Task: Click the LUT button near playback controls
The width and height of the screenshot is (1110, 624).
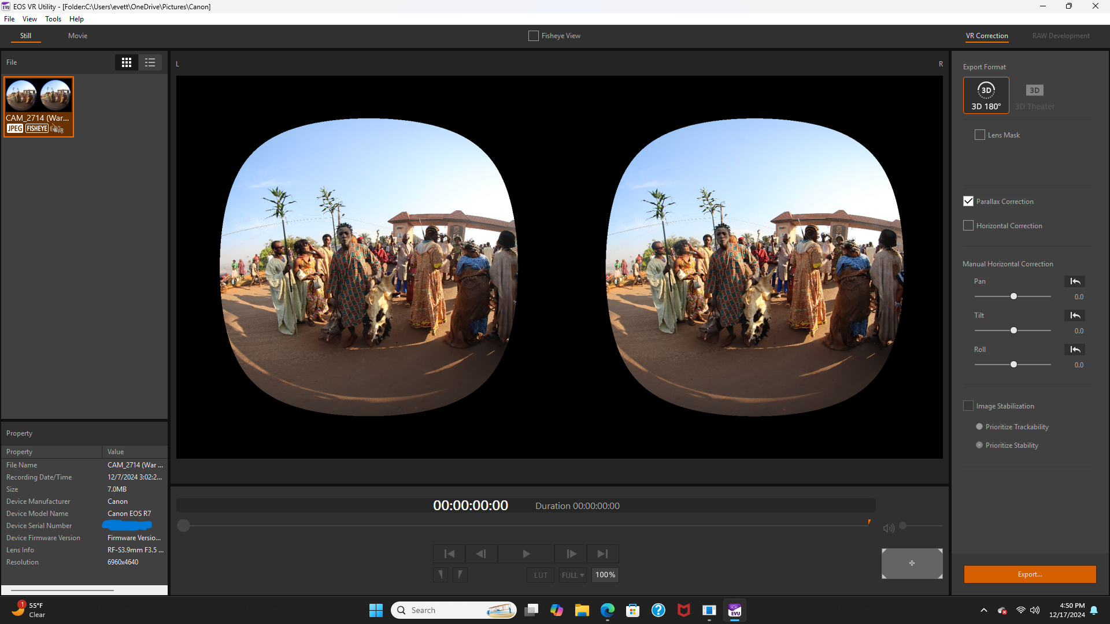Action: [x=540, y=575]
